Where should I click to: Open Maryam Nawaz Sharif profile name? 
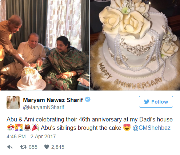(53, 100)
